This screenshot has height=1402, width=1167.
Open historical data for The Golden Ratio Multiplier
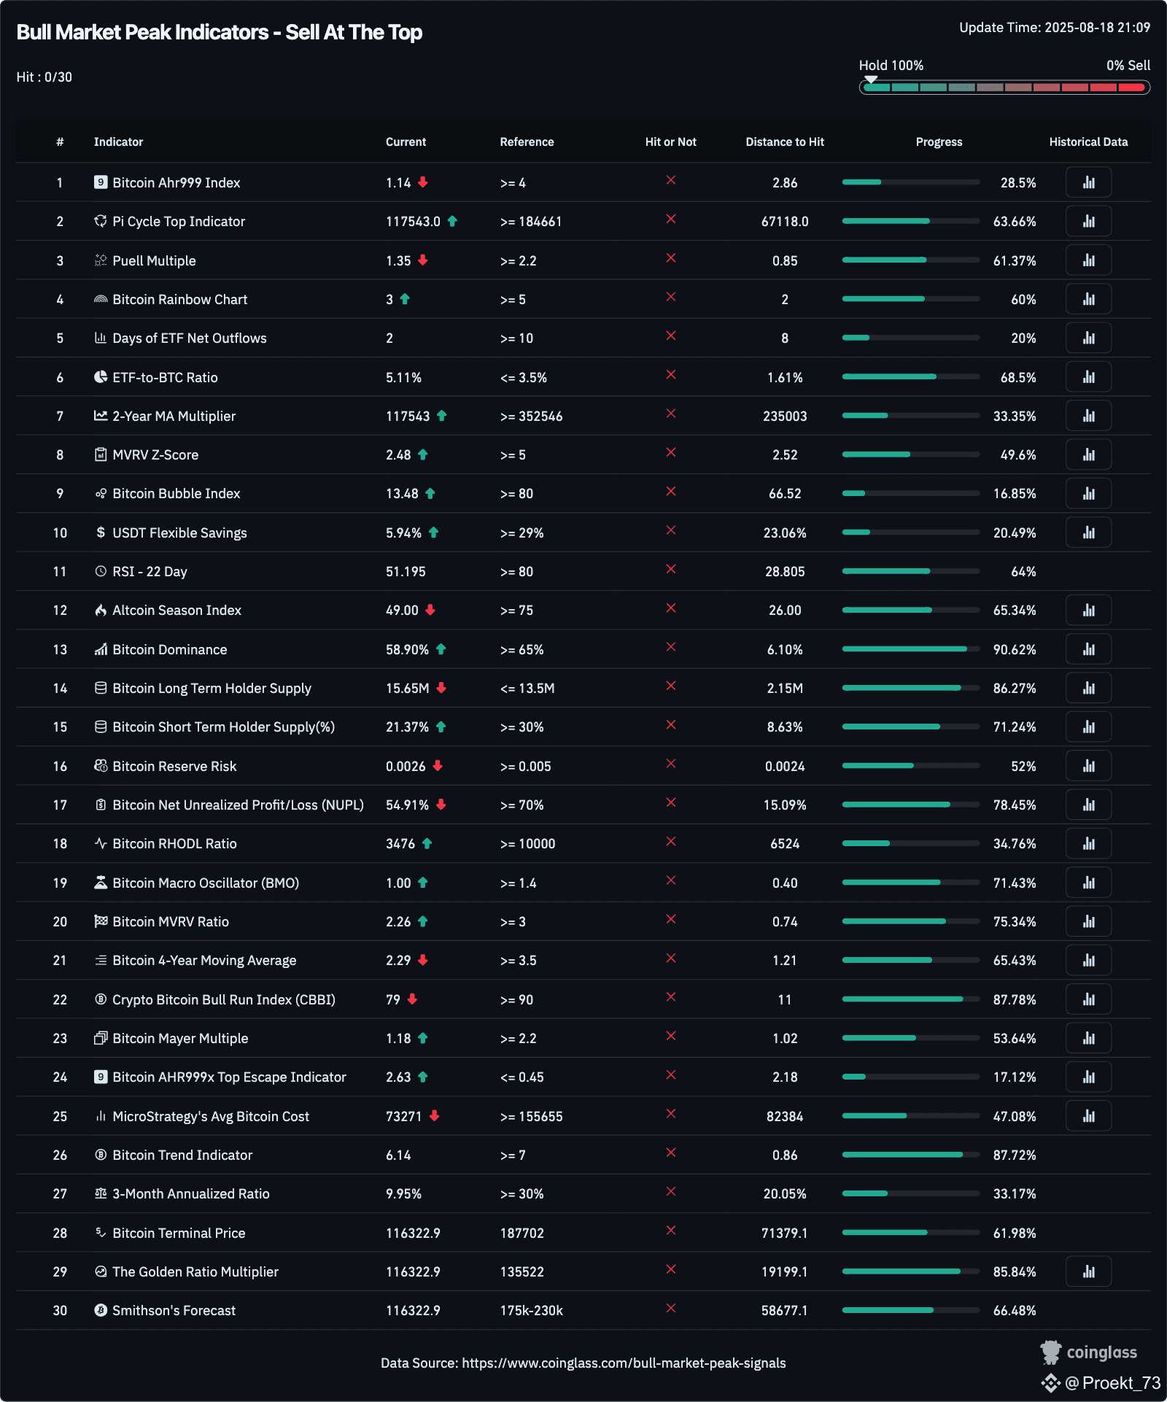click(x=1088, y=1271)
